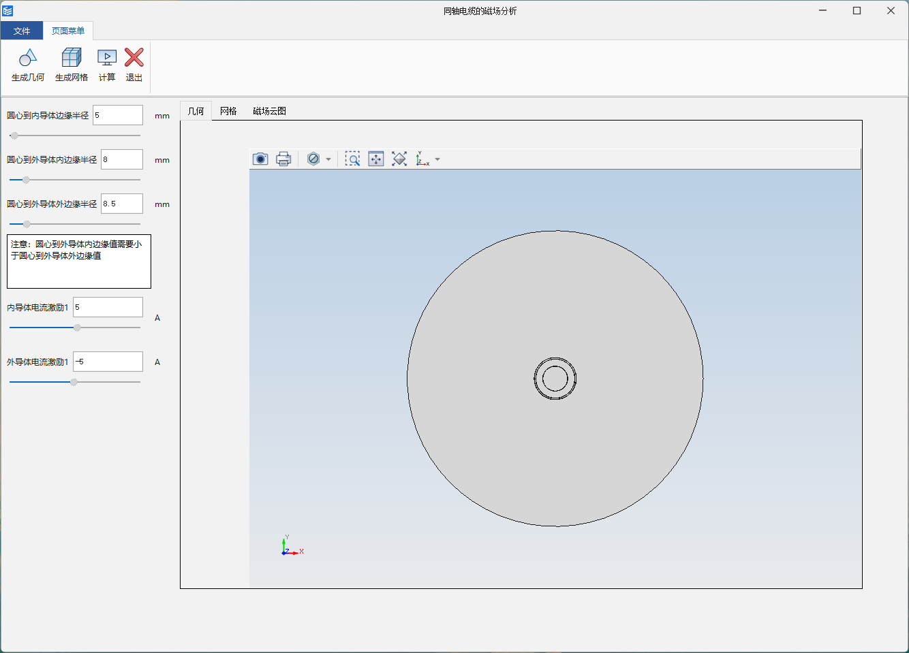
Task: Click the pan/move view icon
Action: [x=376, y=159]
